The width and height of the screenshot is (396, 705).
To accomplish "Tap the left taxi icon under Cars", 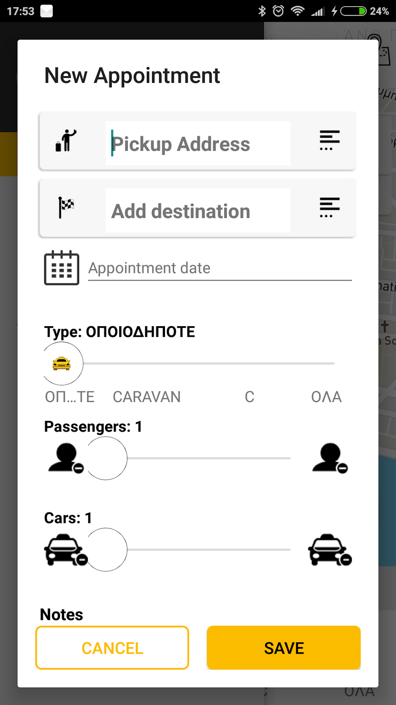I will point(65,549).
